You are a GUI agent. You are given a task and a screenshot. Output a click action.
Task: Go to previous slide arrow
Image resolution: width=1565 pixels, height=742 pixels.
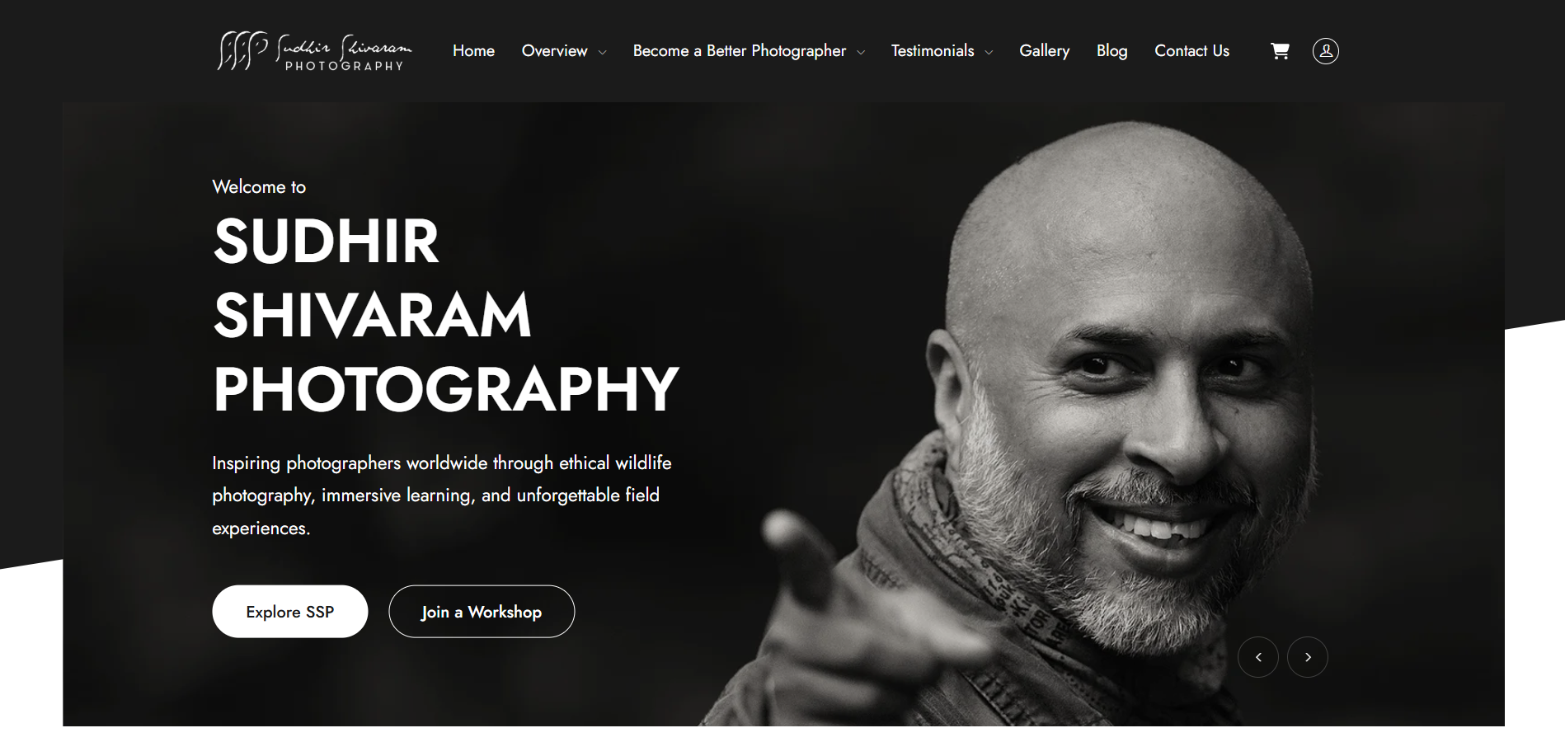click(1257, 657)
